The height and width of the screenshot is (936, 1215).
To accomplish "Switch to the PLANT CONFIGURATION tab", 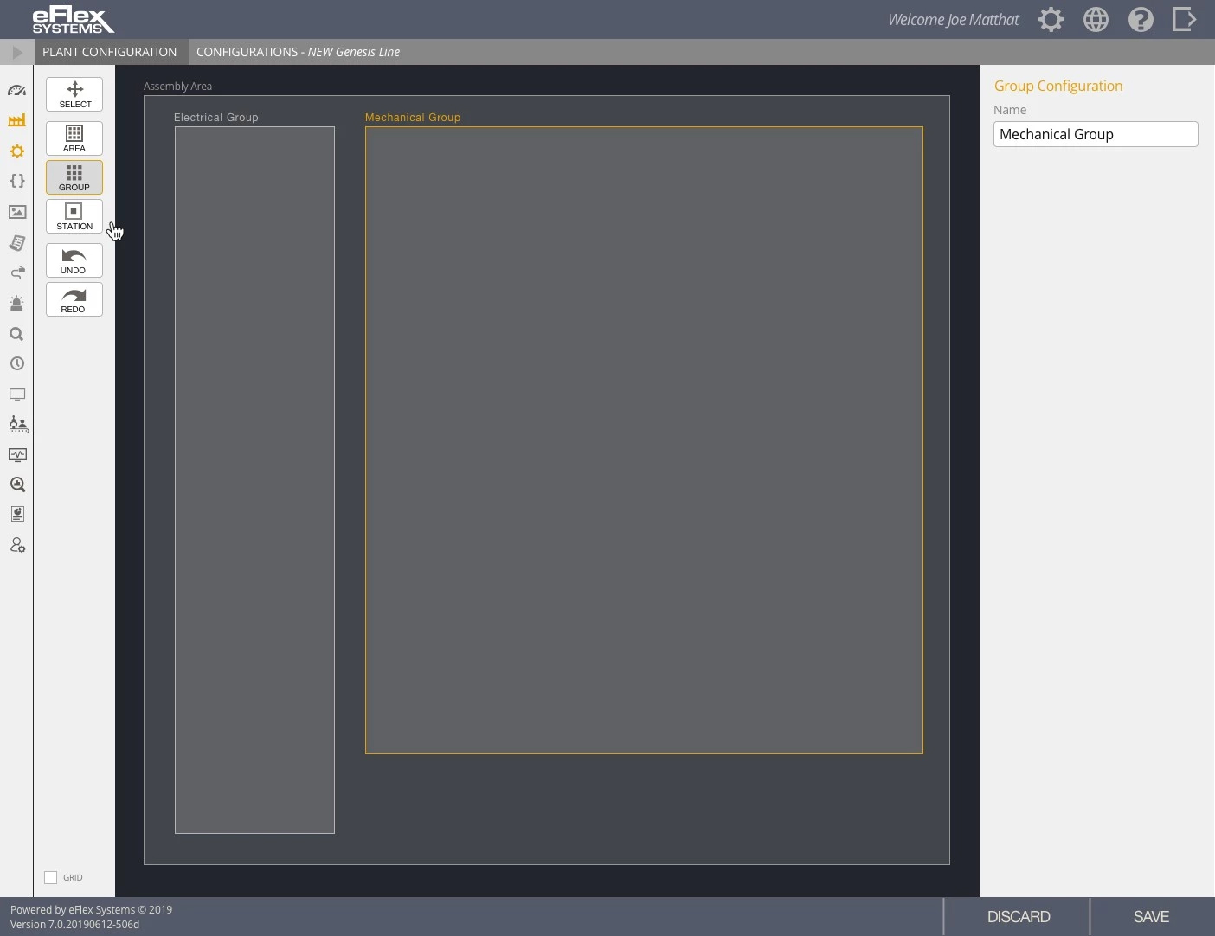I will point(110,51).
